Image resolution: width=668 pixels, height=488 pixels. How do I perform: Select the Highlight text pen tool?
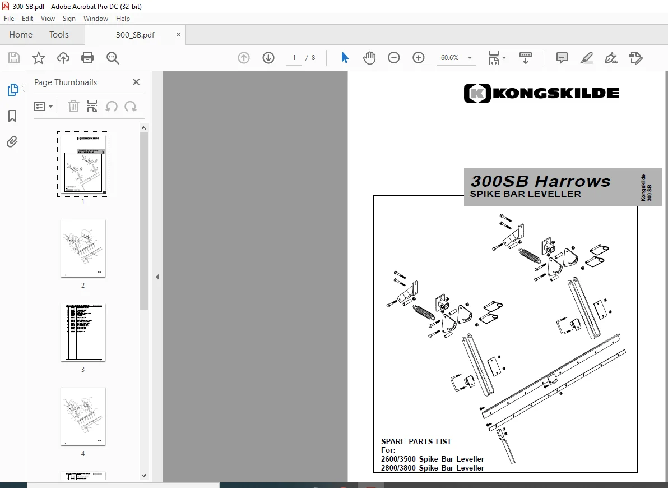[x=587, y=58]
